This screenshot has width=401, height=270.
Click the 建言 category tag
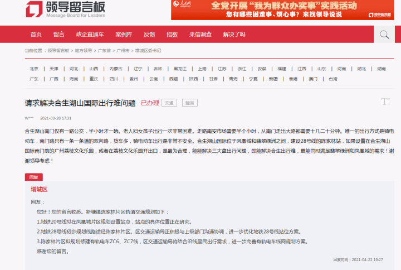190,103
